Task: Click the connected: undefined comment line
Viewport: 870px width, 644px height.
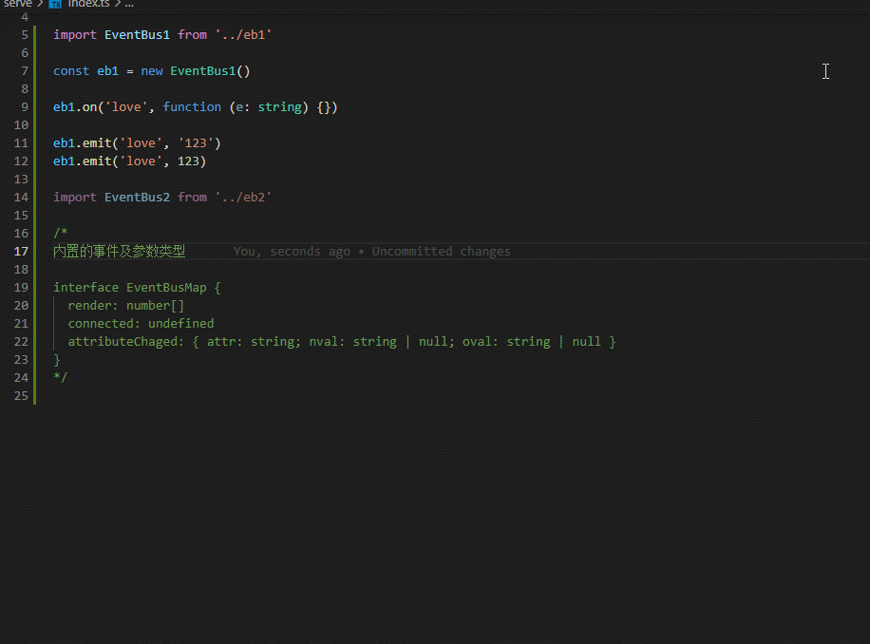Action: 141,323
